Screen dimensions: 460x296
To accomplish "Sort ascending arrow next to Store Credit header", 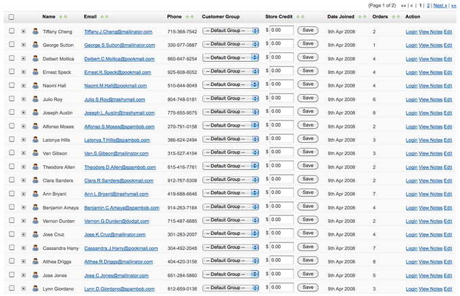I will pyautogui.click(x=298, y=17).
